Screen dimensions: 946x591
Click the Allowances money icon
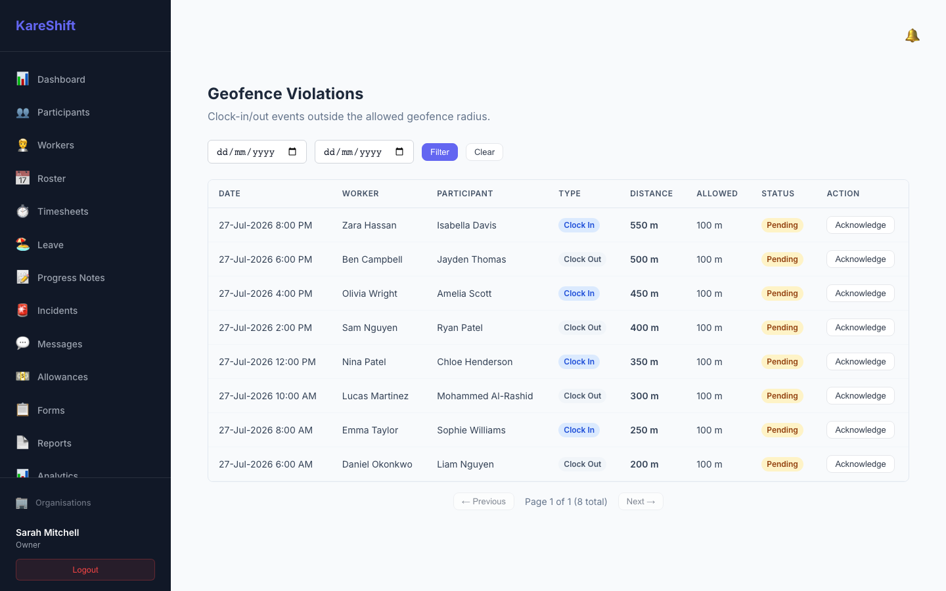[x=22, y=377]
